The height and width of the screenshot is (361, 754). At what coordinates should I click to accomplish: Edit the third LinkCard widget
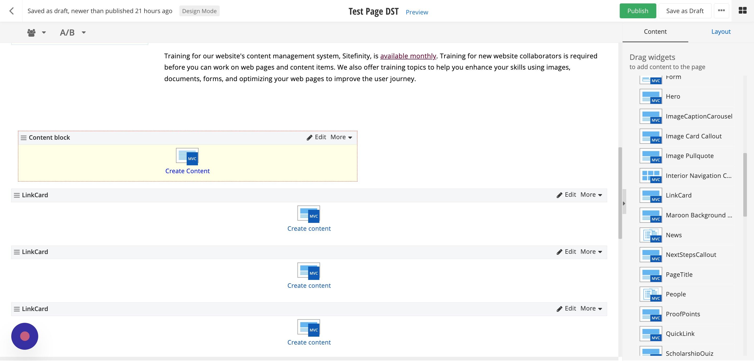click(x=566, y=309)
